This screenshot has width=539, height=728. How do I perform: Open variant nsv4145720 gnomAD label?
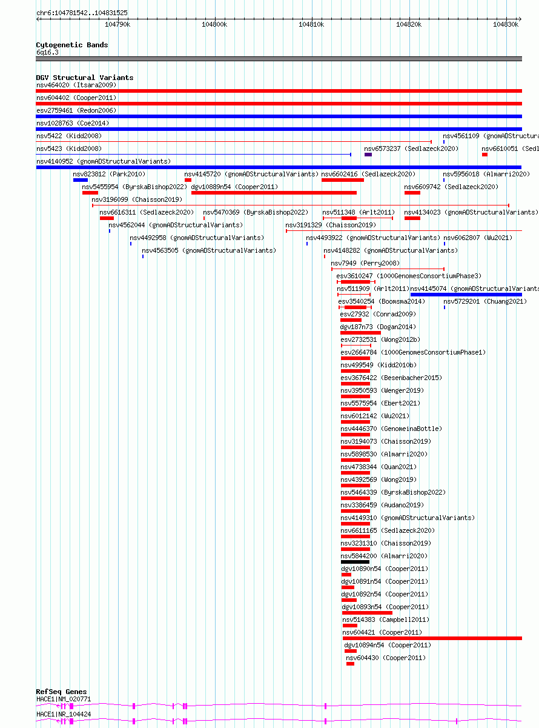[252, 174]
